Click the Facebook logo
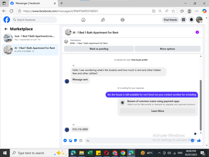209x157 pixels. pyautogui.click(x=7, y=20)
